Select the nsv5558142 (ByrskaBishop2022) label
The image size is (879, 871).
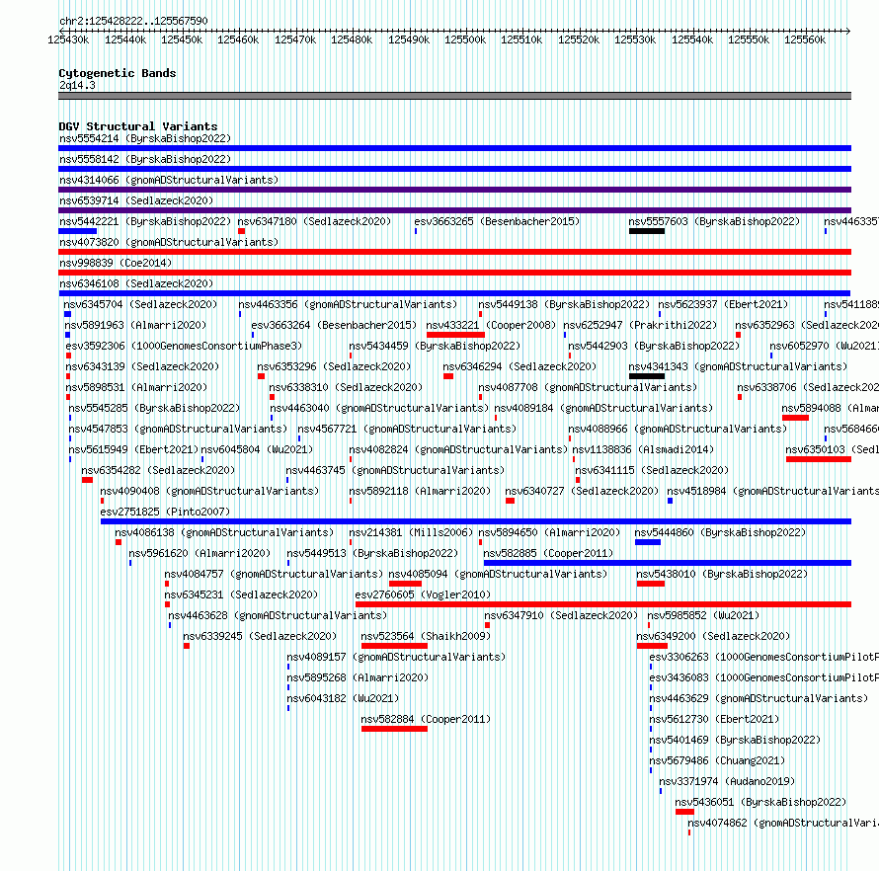click(x=145, y=159)
